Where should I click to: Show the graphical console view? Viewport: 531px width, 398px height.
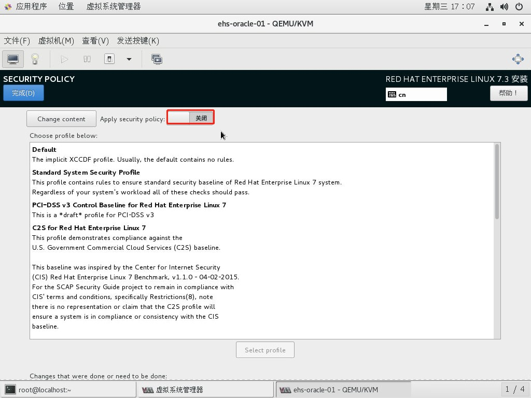coord(13,59)
